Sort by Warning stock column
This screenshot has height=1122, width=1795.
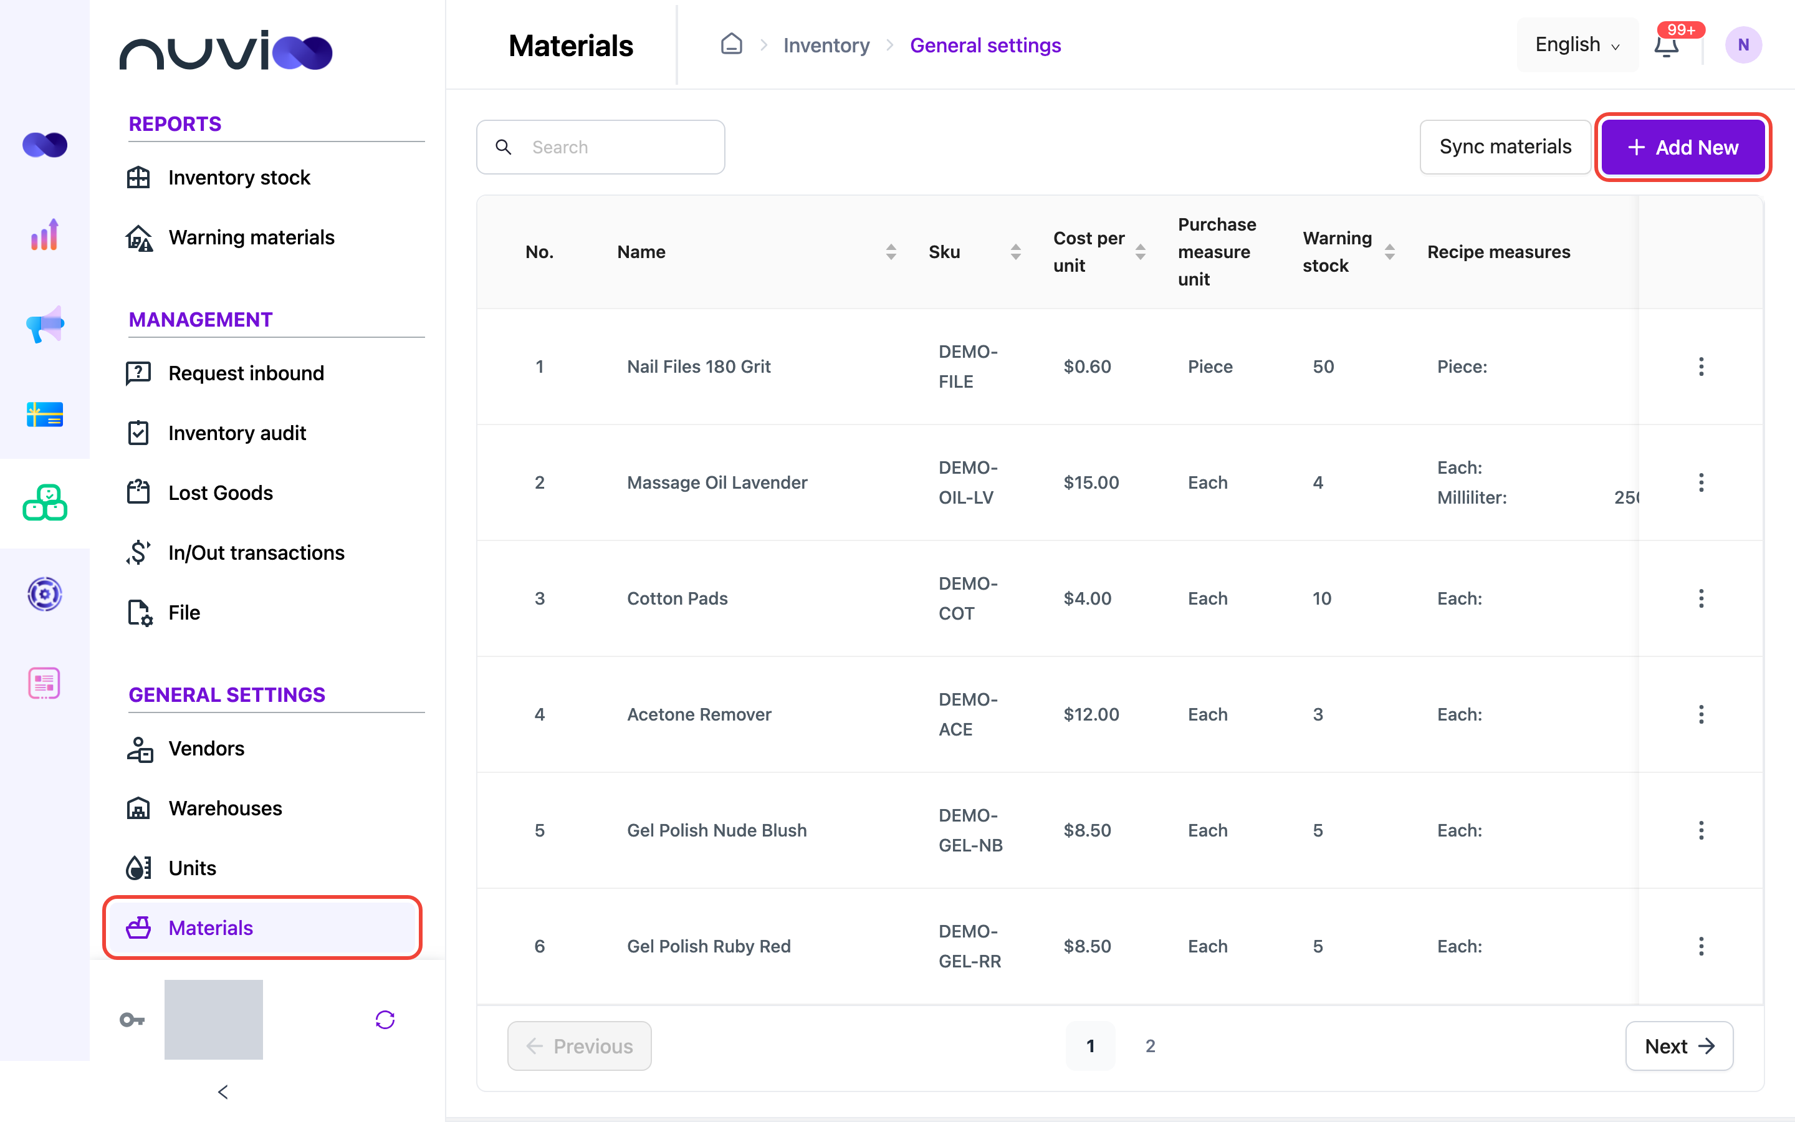coord(1389,252)
